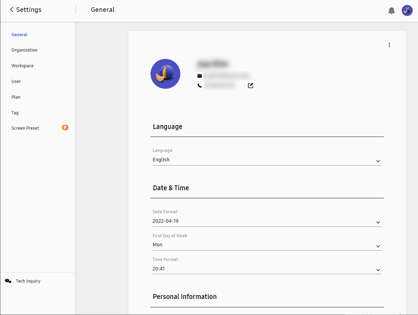Open Tech Inquiry chat icon

[8, 281]
